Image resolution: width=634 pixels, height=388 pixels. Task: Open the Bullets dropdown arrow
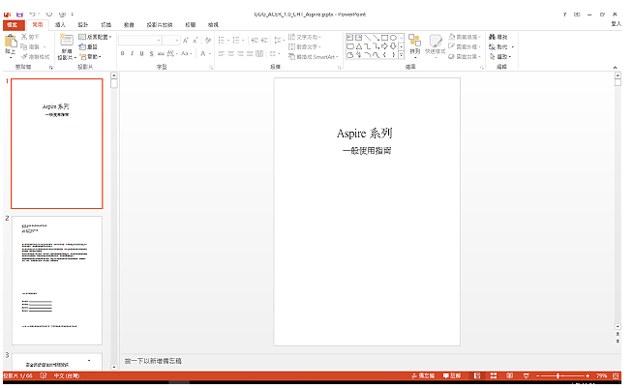pos(228,40)
